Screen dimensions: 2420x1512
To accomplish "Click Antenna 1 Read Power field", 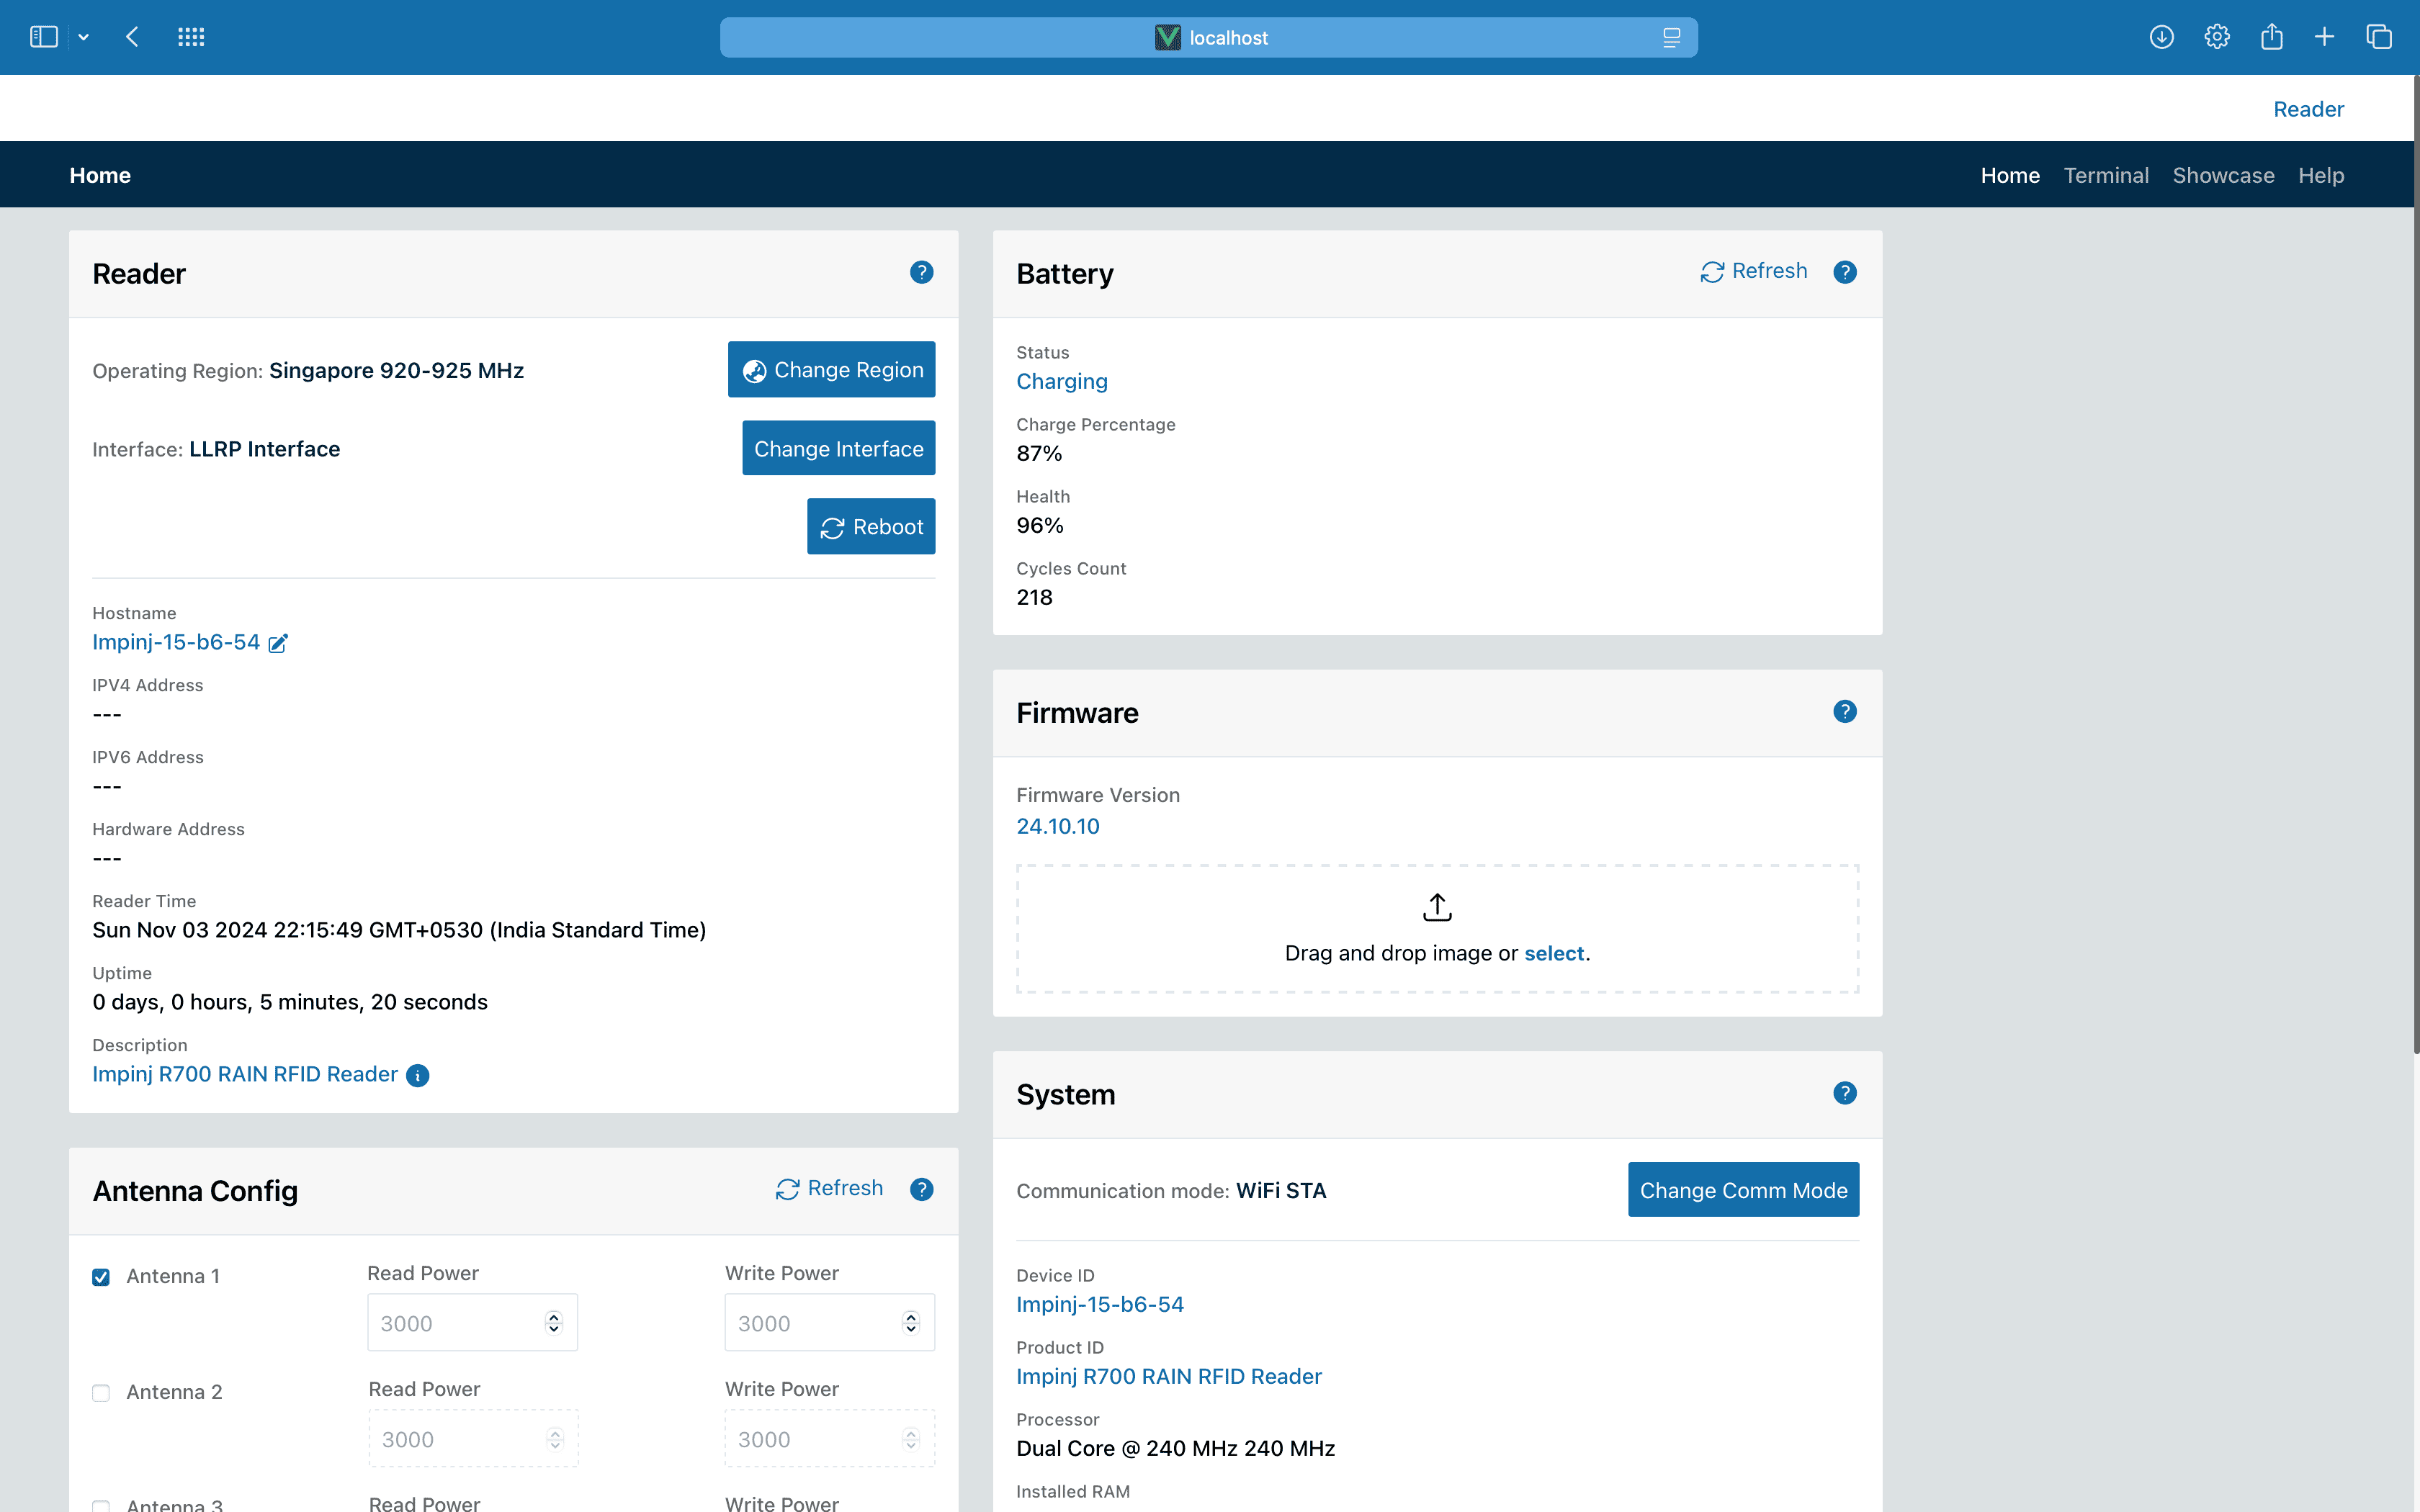I will click(x=472, y=1323).
